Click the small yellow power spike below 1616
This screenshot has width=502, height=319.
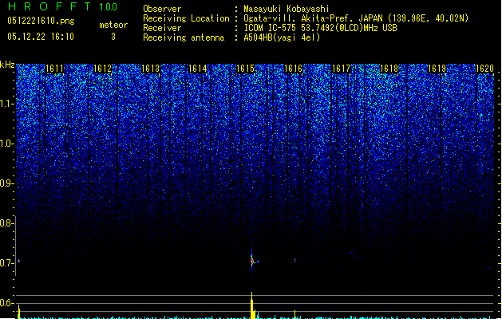(x=294, y=314)
